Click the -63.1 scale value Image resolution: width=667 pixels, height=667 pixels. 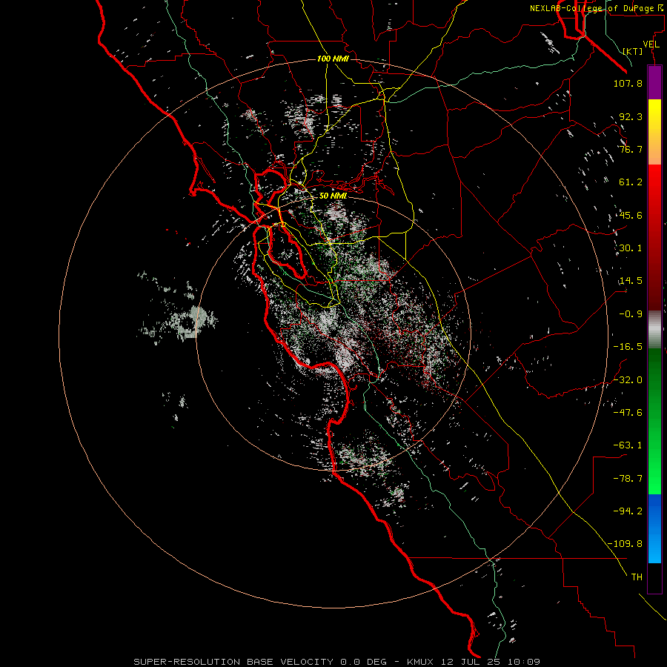628,445
